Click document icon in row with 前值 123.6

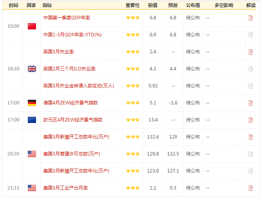[x=251, y=171]
